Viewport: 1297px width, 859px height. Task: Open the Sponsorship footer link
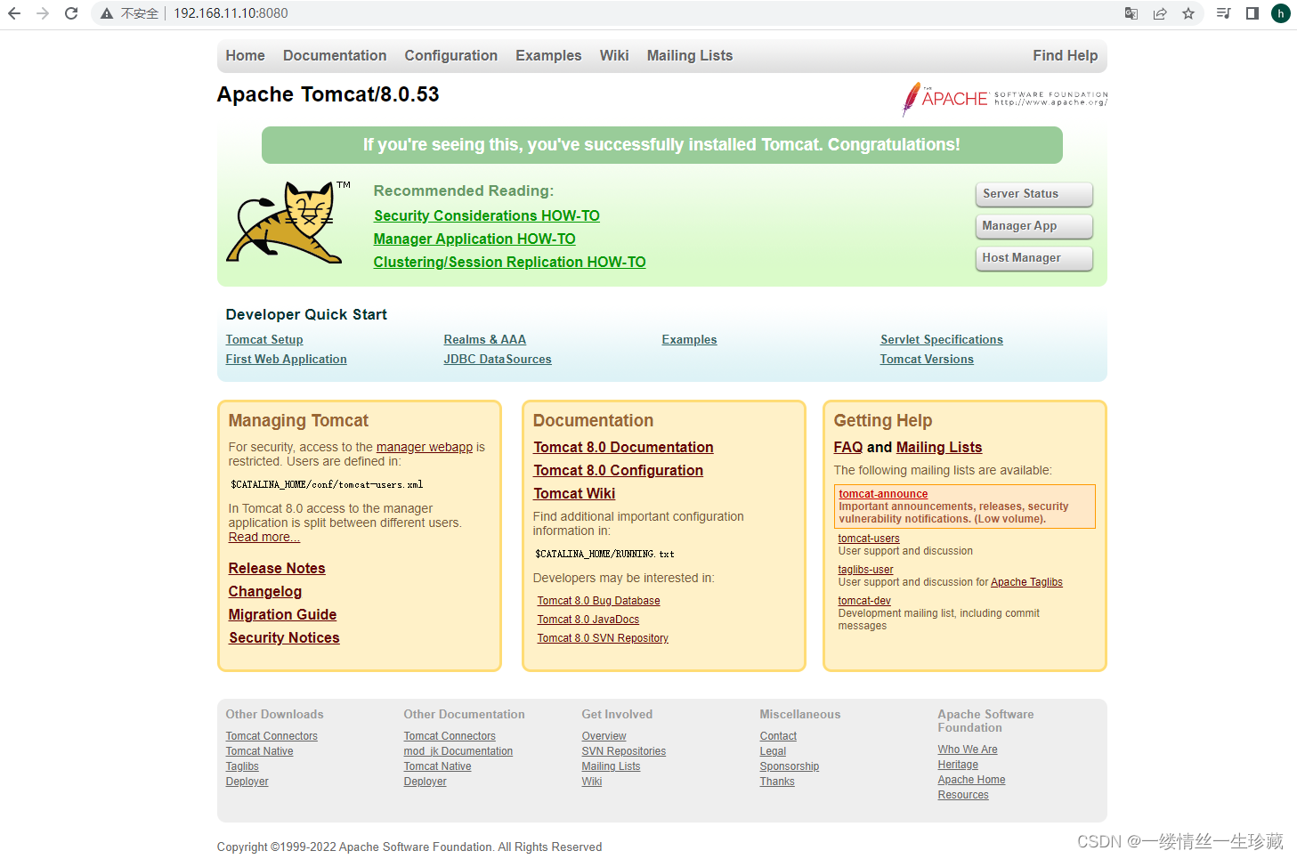[790, 766]
